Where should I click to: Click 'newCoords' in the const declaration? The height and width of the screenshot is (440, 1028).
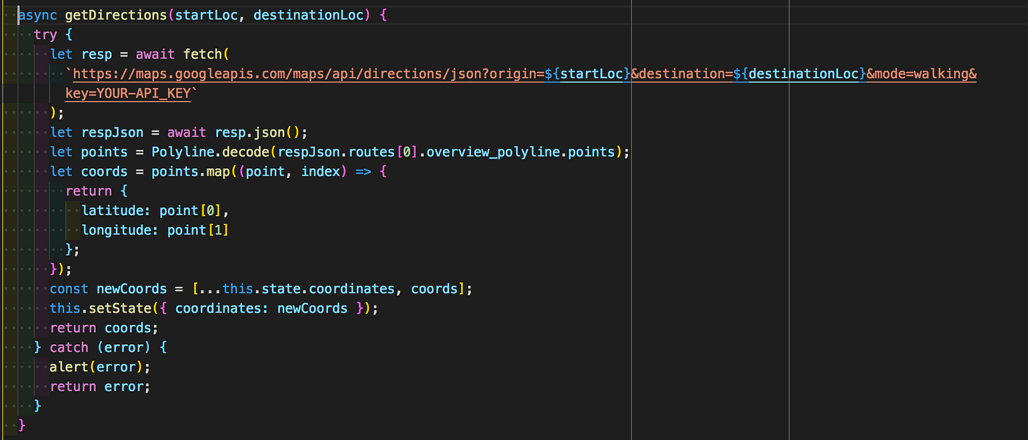[131, 289]
